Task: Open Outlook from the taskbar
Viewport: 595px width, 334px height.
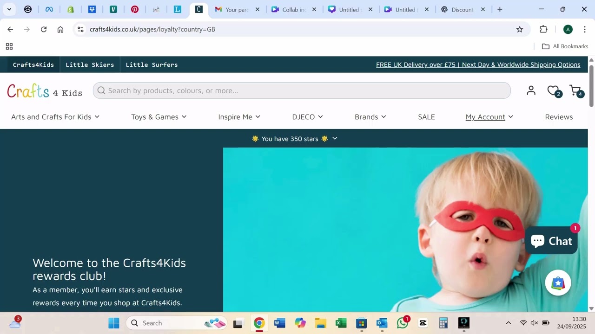Action: (x=382, y=323)
